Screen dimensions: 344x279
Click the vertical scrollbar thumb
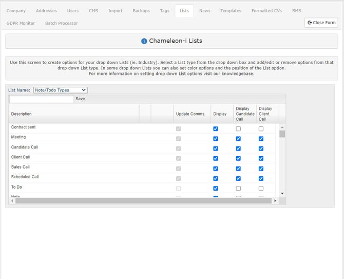point(282,134)
